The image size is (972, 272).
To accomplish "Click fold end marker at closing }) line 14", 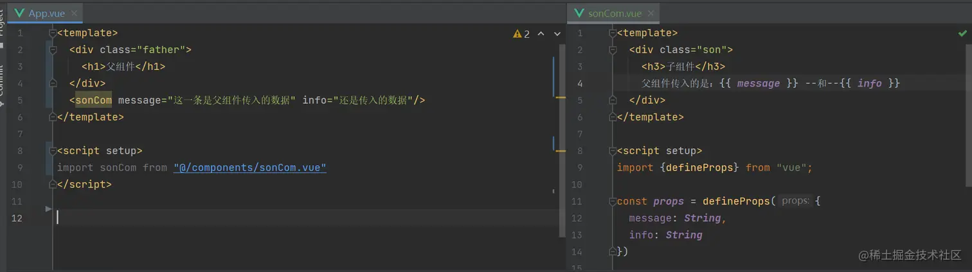I will [613, 251].
